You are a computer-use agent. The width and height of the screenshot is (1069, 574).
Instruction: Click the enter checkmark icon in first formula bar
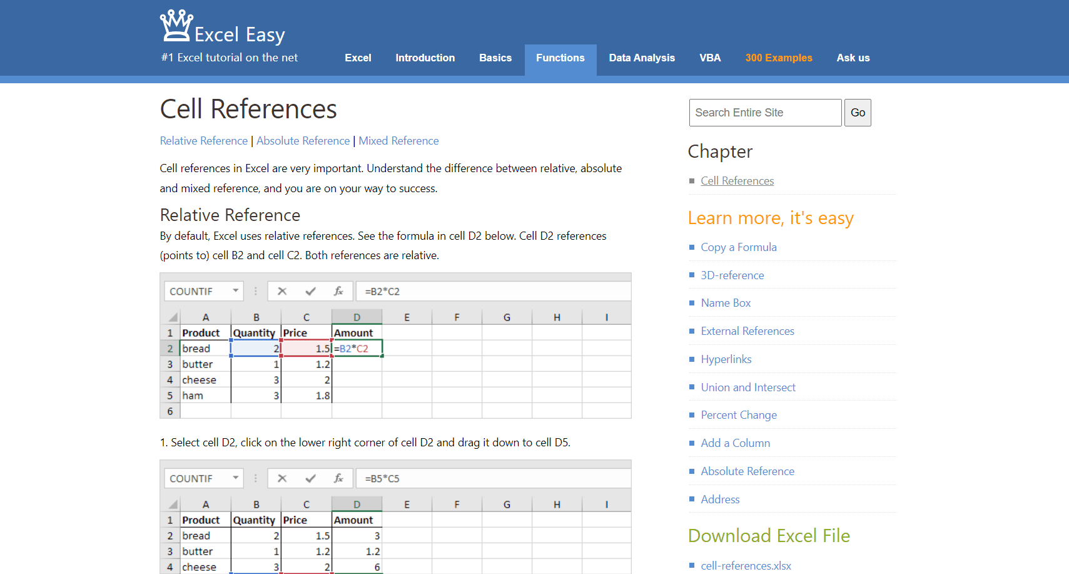pyautogui.click(x=310, y=291)
